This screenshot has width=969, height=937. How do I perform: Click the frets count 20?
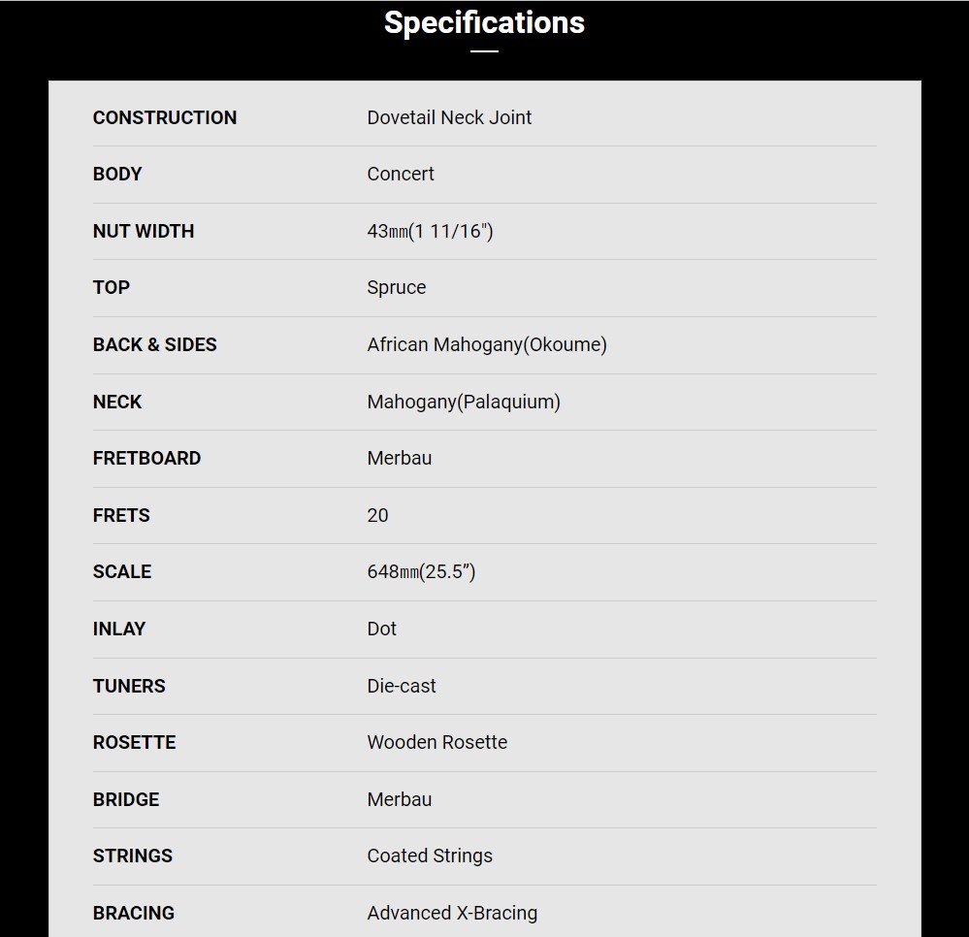pos(377,515)
